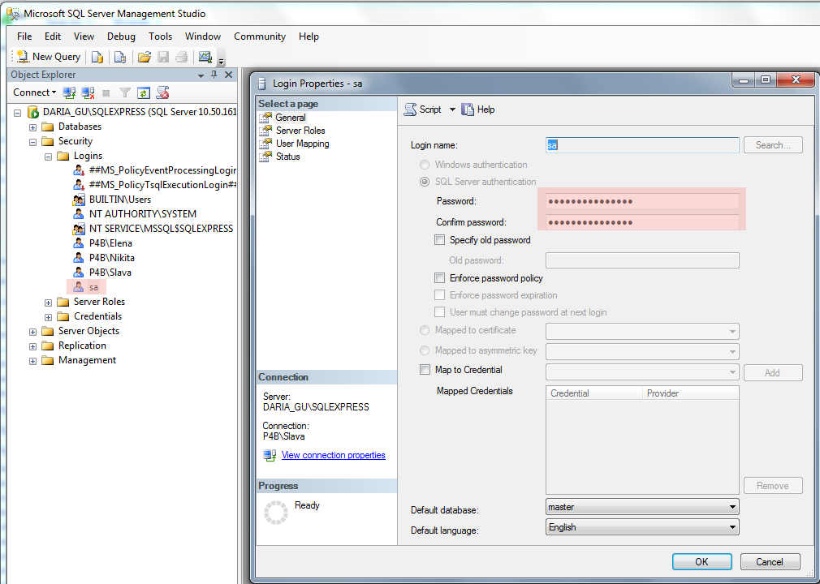This screenshot has width=820, height=584.
Task: Click the Open File folder icon
Action: (x=145, y=57)
